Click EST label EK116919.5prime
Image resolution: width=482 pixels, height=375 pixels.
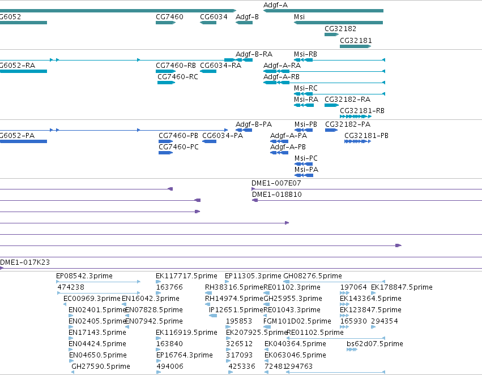point(186,333)
